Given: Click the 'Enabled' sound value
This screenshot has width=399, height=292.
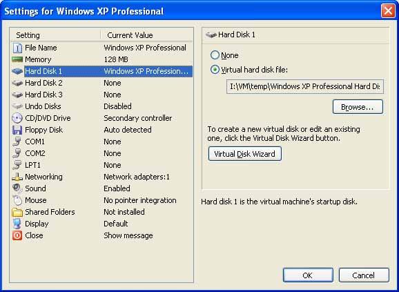Looking at the screenshot, I should [117, 188].
